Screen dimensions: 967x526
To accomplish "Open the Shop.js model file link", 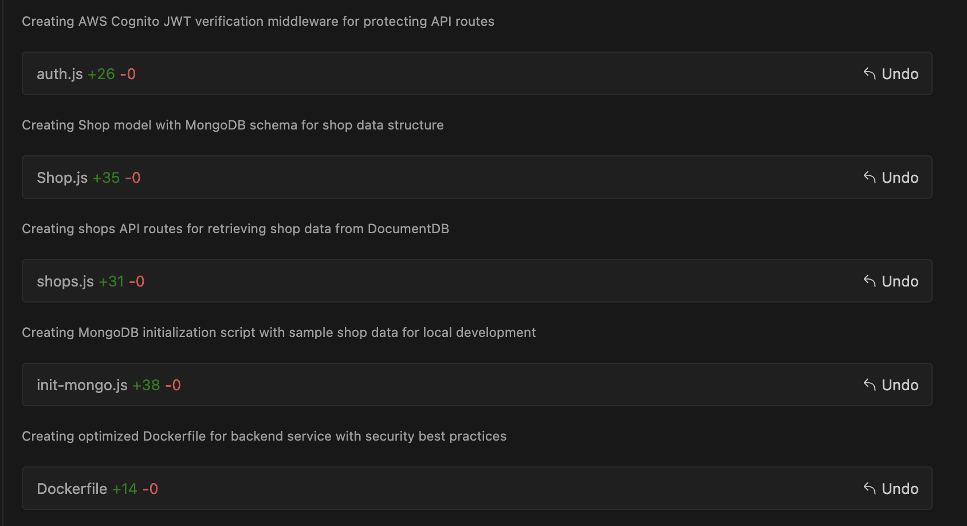I will [62, 178].
